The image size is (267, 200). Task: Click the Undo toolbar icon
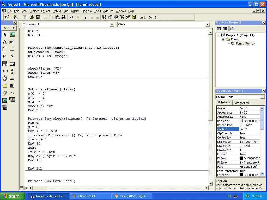pos(71,17)
